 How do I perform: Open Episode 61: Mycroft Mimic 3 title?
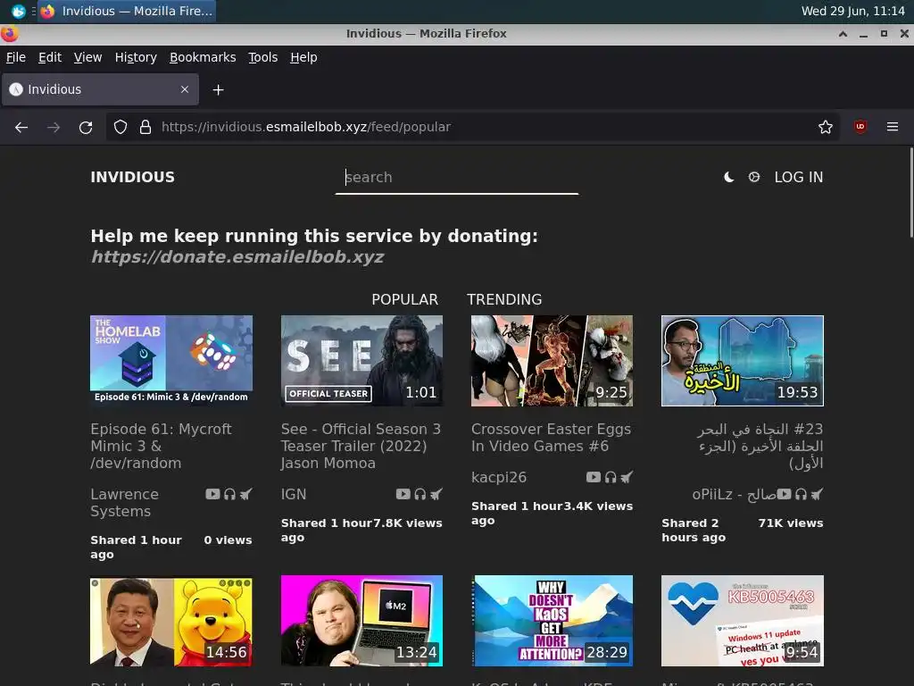[x=161, y=447]
